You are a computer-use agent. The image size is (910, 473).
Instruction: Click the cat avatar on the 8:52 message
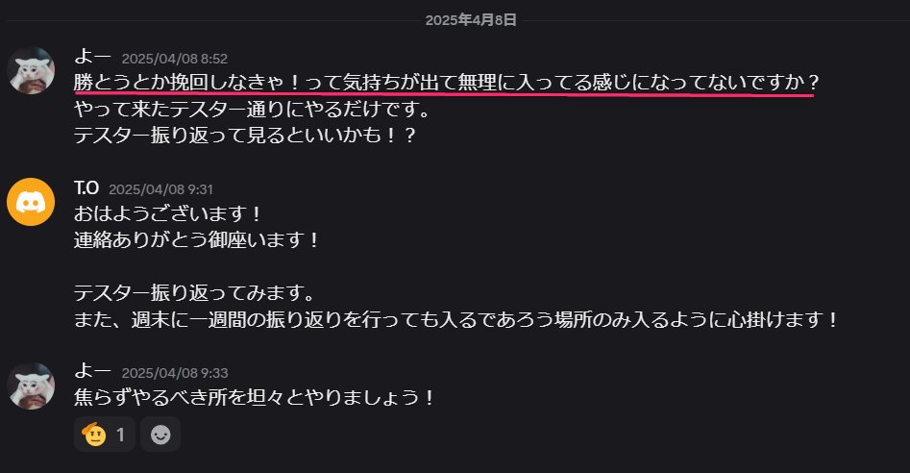(31, 70)
